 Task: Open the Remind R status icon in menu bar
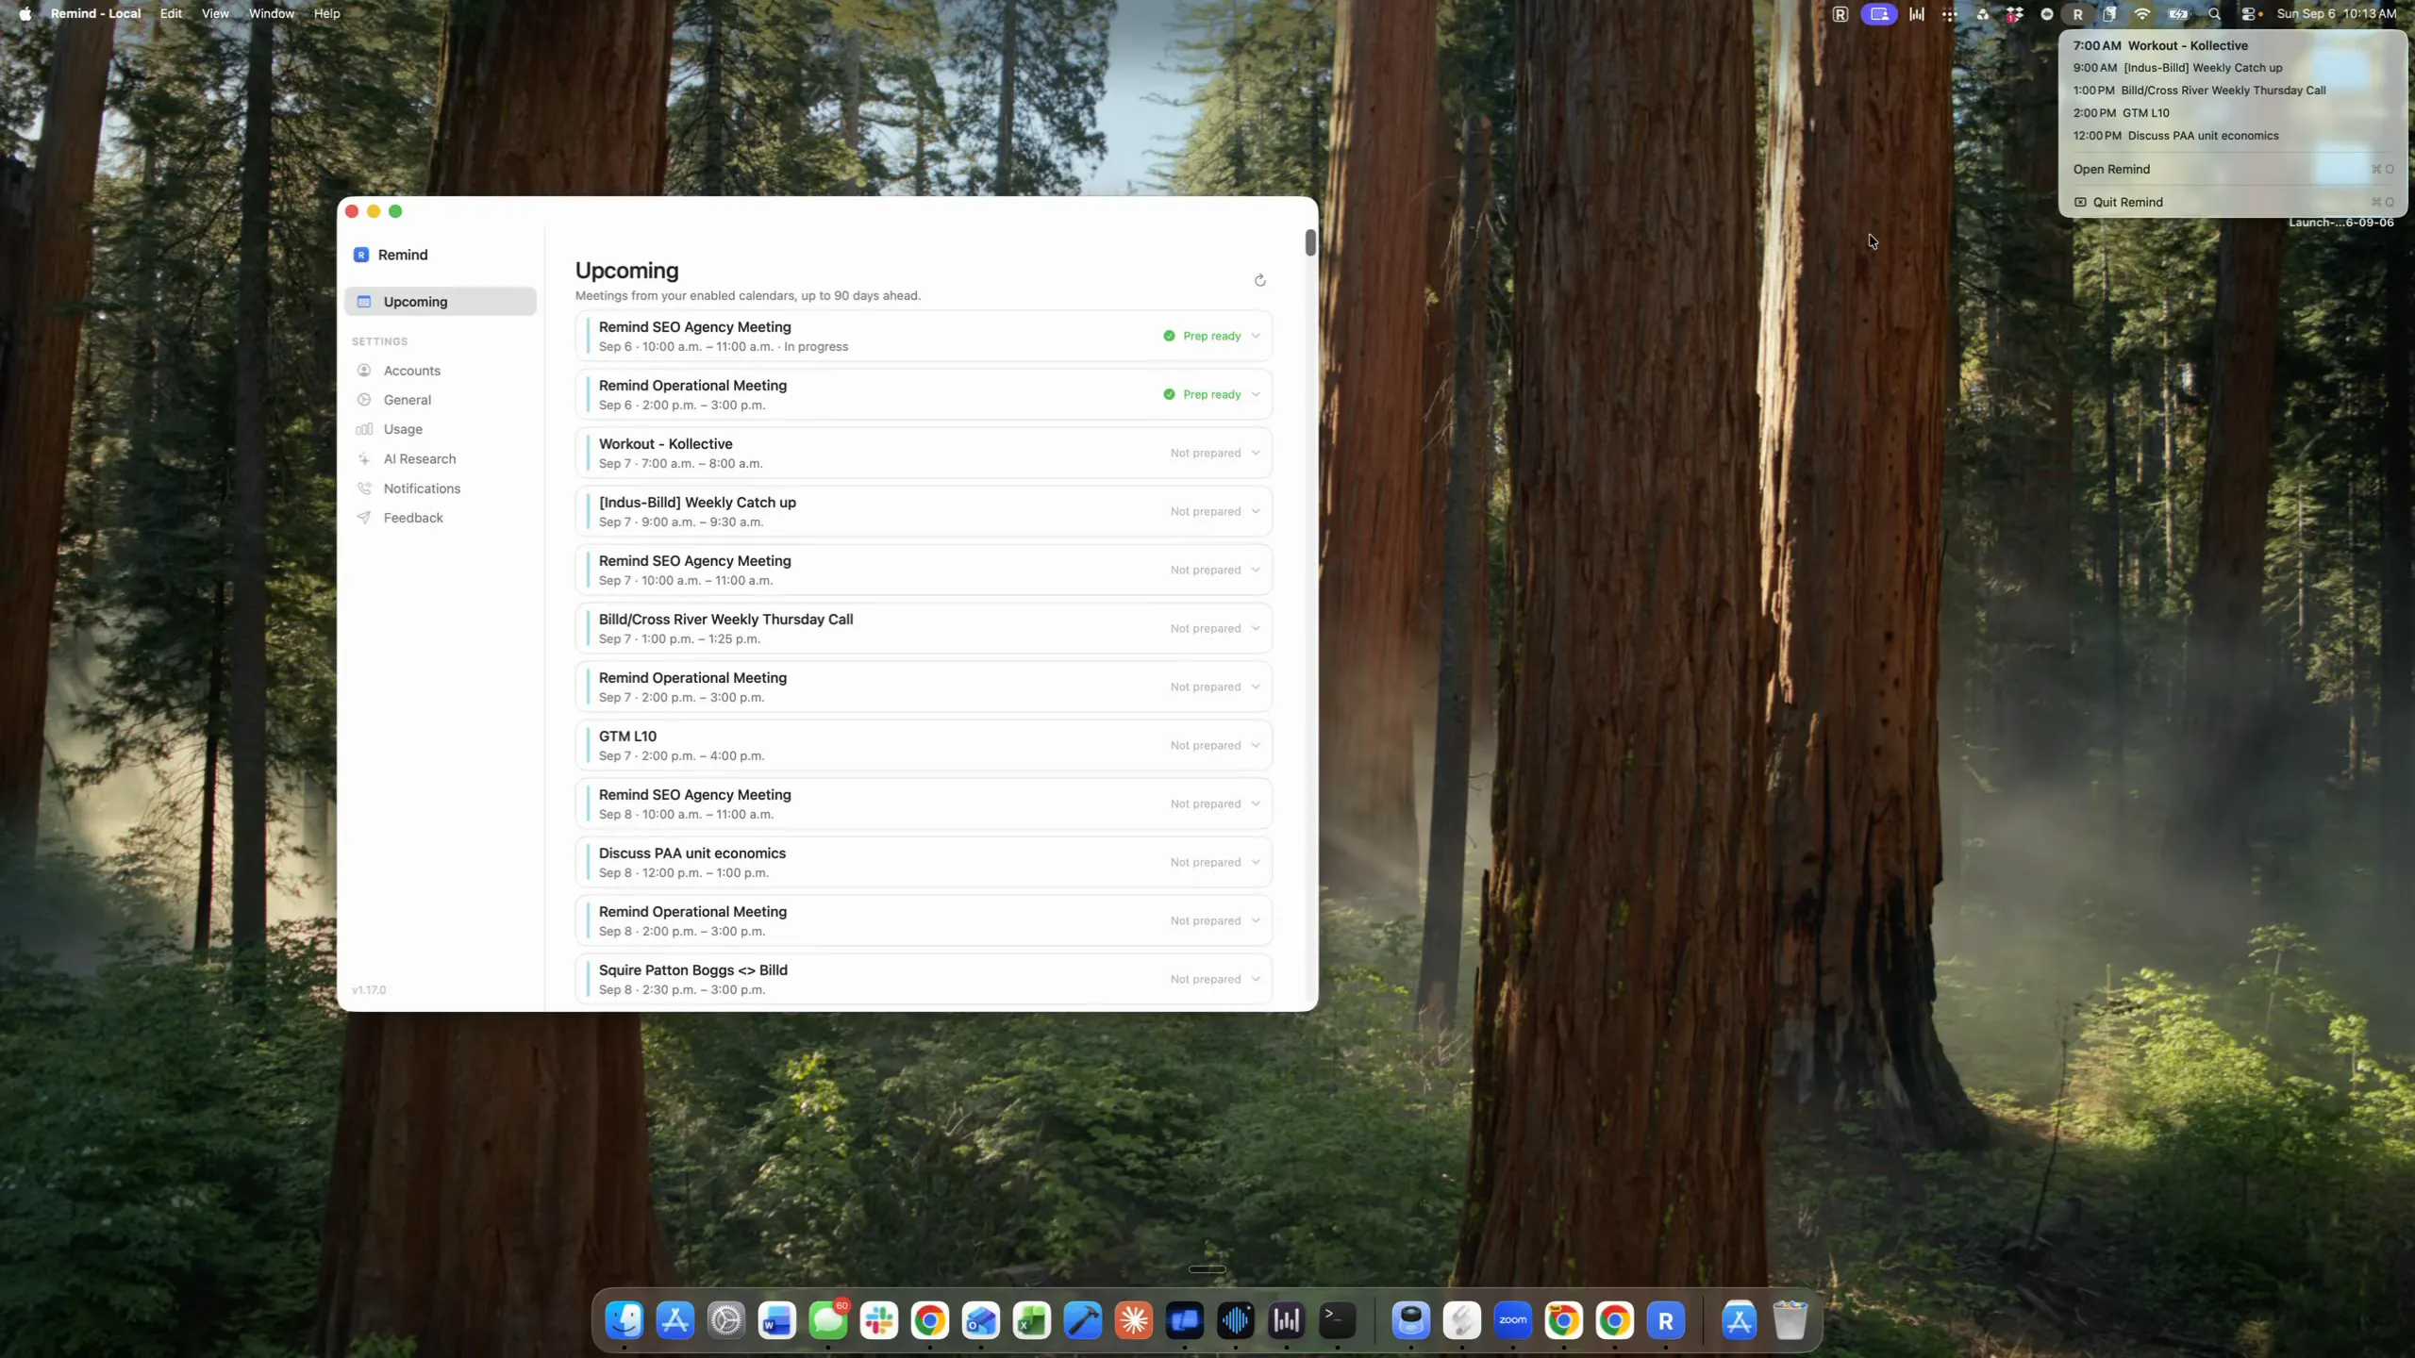2077,14
